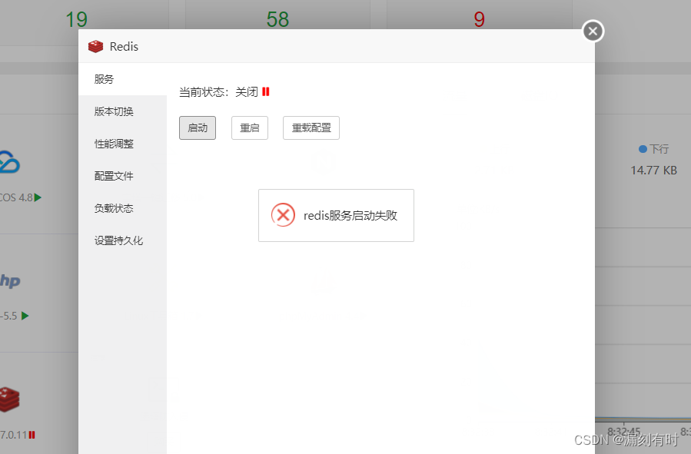
Task: Click the php logo in the background sidebar
Action: 11,282
